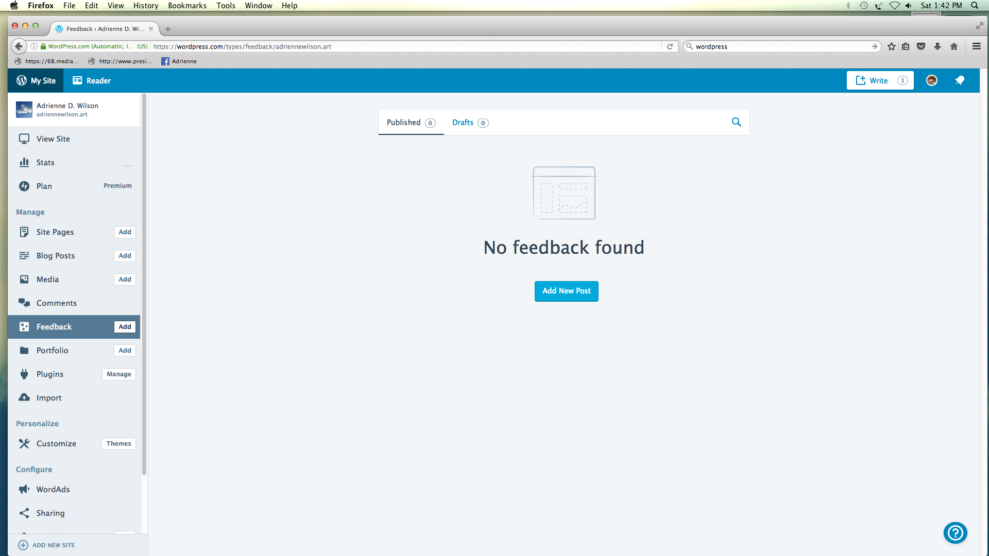Click the Add New Post button

[x=566, y=291]
